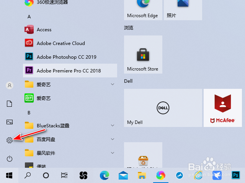Click the letter A section header

click(x=29, y=17)
